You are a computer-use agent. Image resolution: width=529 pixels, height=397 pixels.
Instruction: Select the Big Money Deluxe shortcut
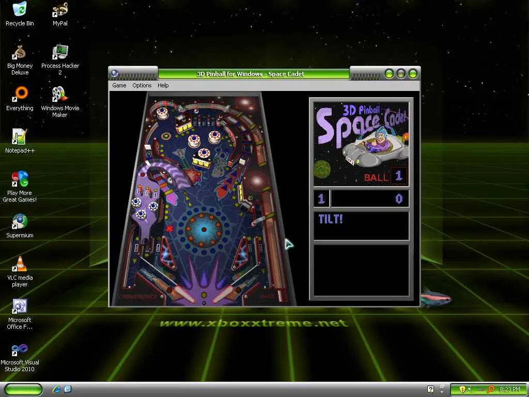(20, 60)
